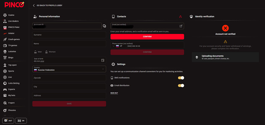265x125 pixels.
Task: Click the Account ID field
Action: pos(67,26)
